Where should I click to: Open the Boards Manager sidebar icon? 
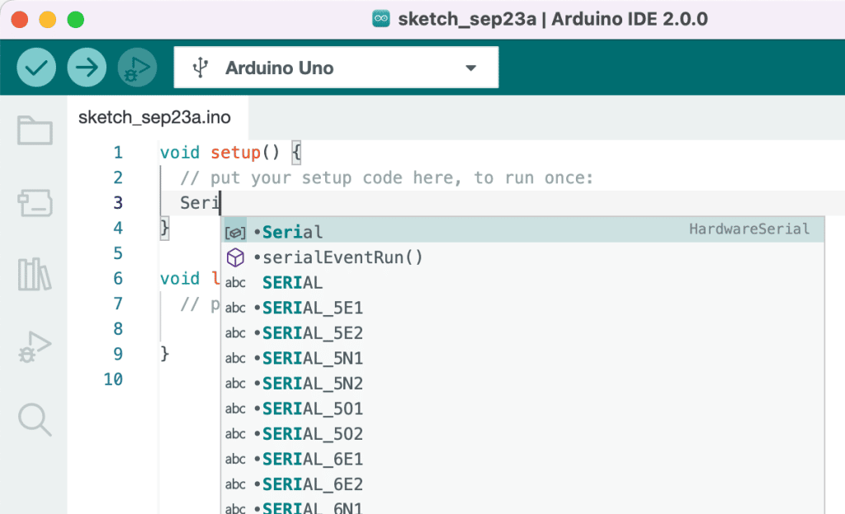(35, 203)
